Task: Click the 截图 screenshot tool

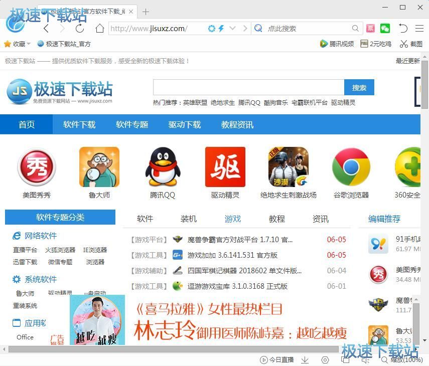Action: pos(411,44)
